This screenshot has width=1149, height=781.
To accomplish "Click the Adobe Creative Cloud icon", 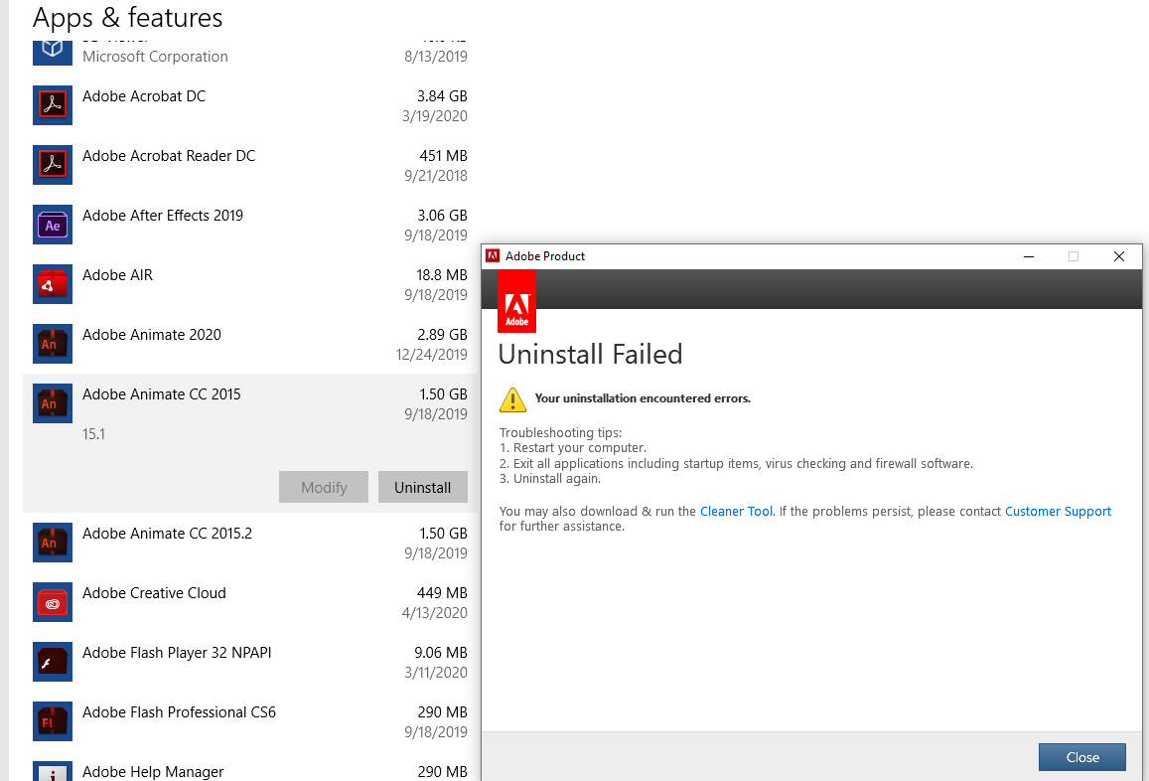I will [x=52, y=601].
